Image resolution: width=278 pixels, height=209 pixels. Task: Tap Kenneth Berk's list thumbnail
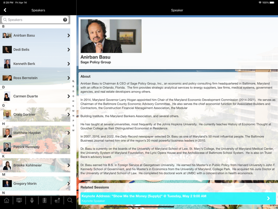(x=7, y=64)
